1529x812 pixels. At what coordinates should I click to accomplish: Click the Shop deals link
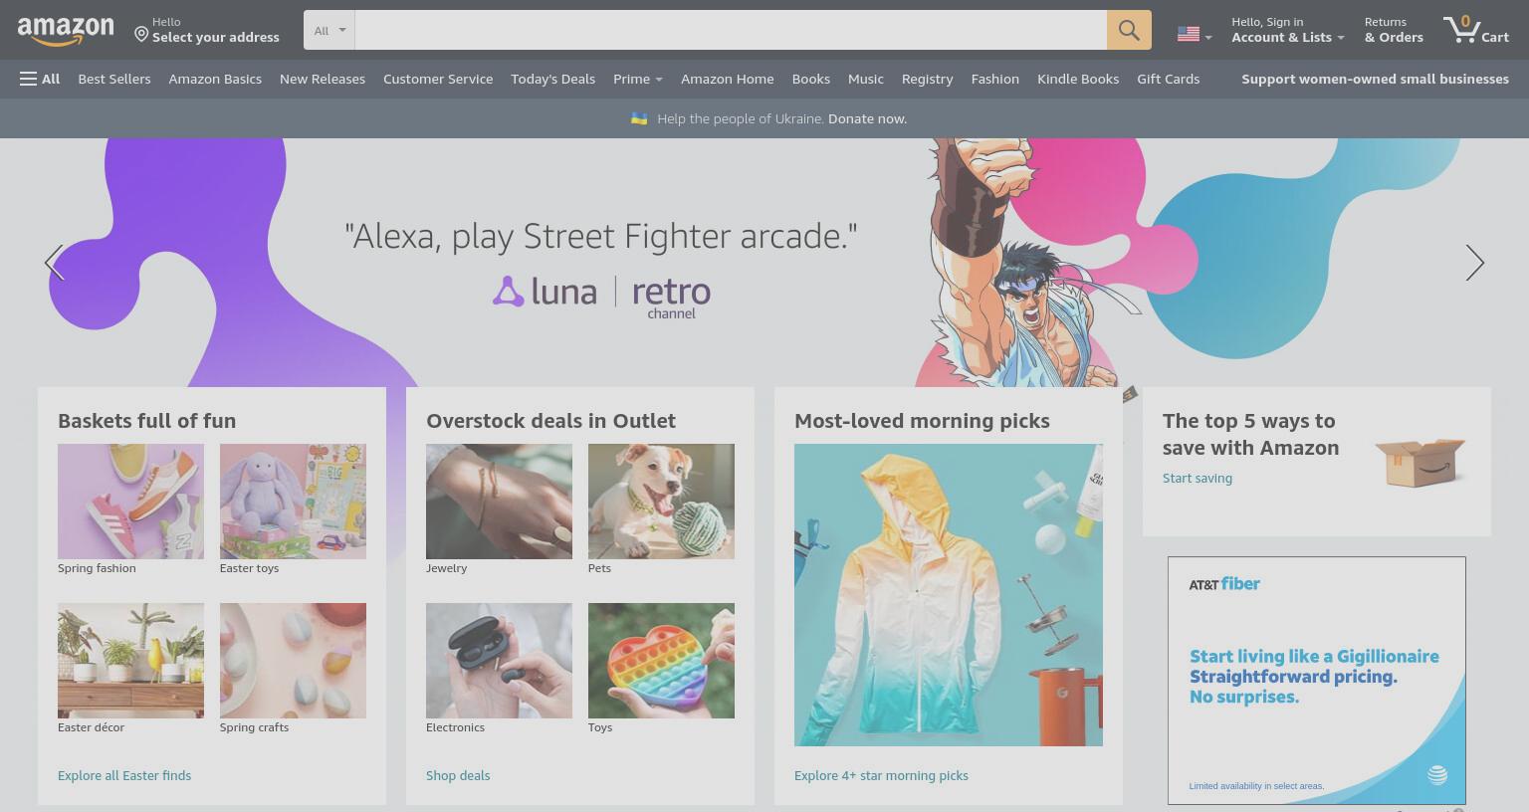[458, 775]
